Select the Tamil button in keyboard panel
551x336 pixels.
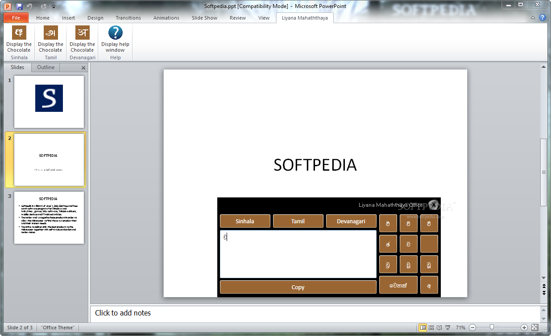coord(298,221)
